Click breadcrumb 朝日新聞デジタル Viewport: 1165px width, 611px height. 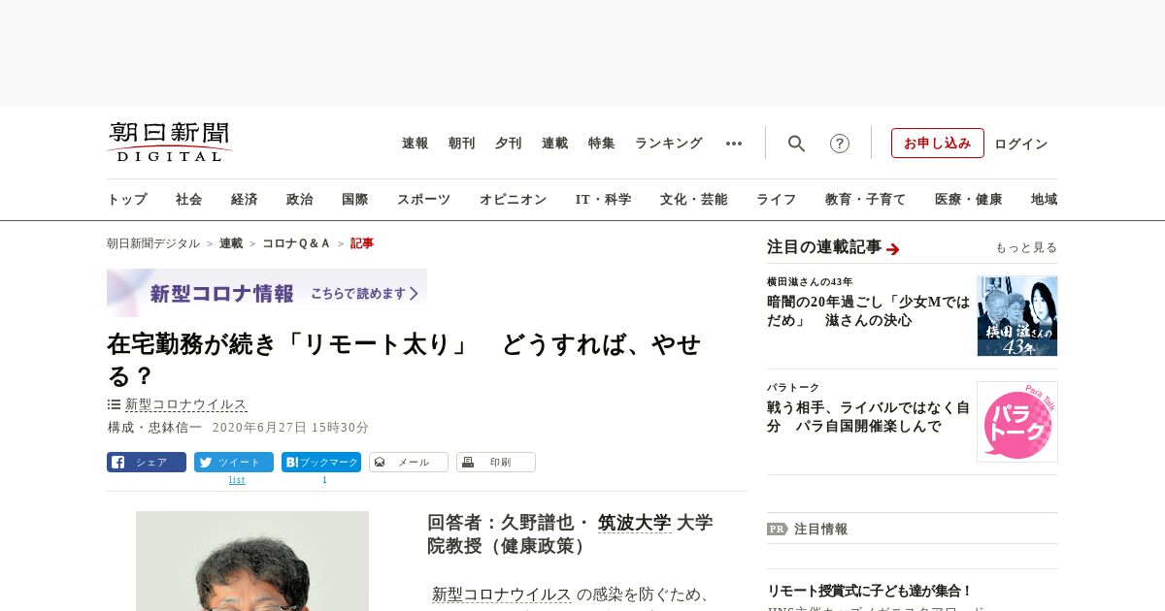[x=153, y=243]
